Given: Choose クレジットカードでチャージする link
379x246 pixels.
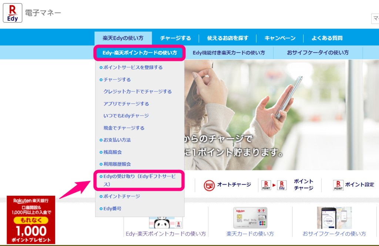Looking at the screenshot, I should click(x=138, y=92).
